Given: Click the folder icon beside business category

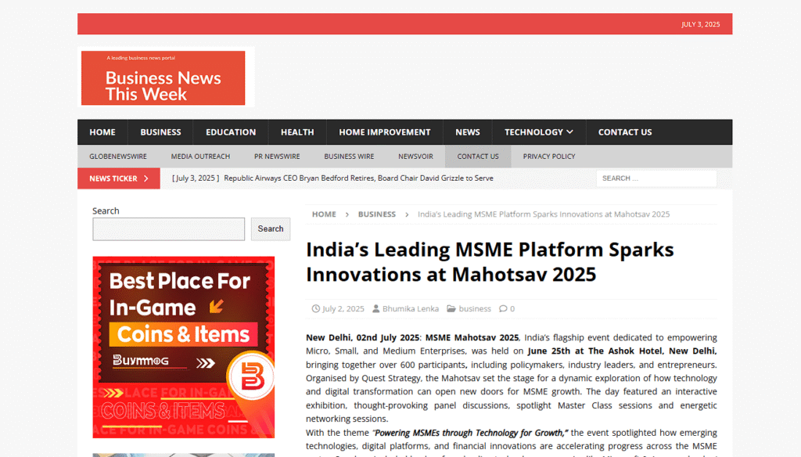Looking at the screenshot, I should click(x=451, y=308).
